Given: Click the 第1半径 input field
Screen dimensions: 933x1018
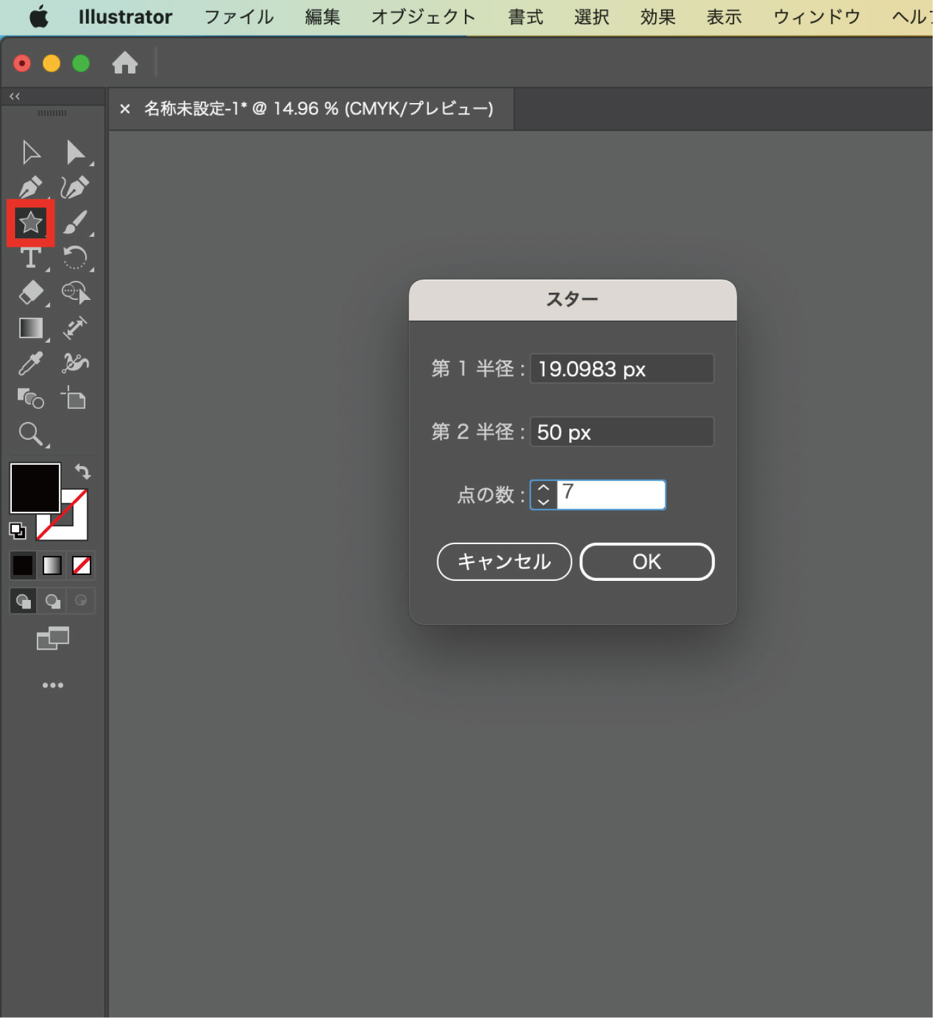Looking at the screenshot, I should (x=622, y=368).
